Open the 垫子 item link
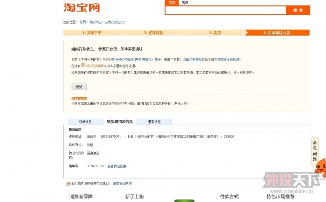This screenshot has height=202, width=326. click(x=158, y=59)
